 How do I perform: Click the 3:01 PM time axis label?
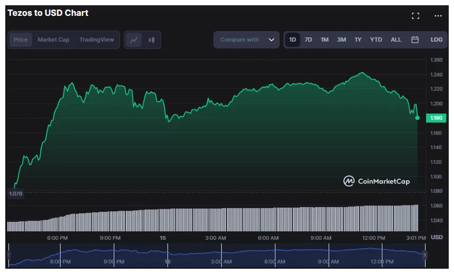coord(416,238)
